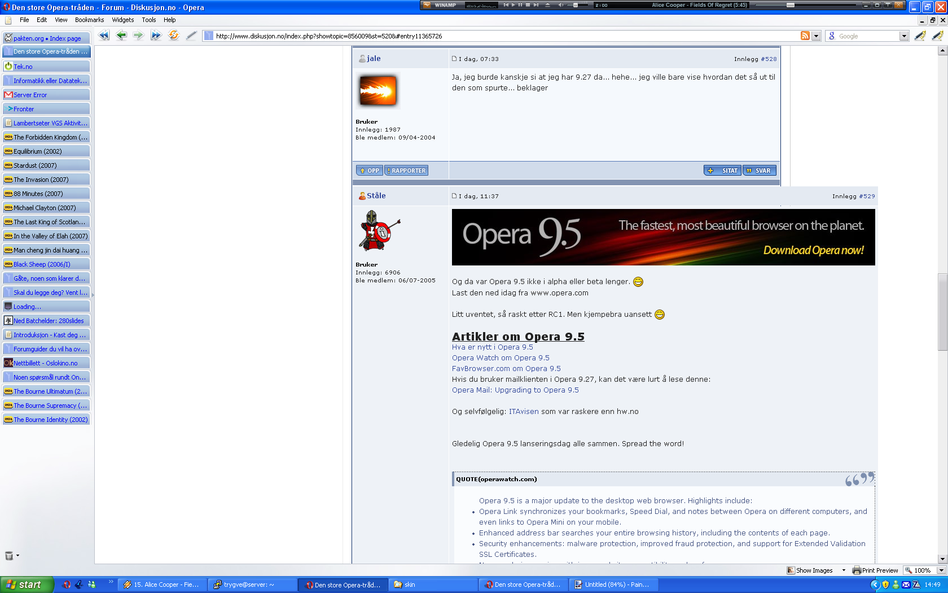
Task: Click the OPP button under jale's post
Action: [370, 171]
